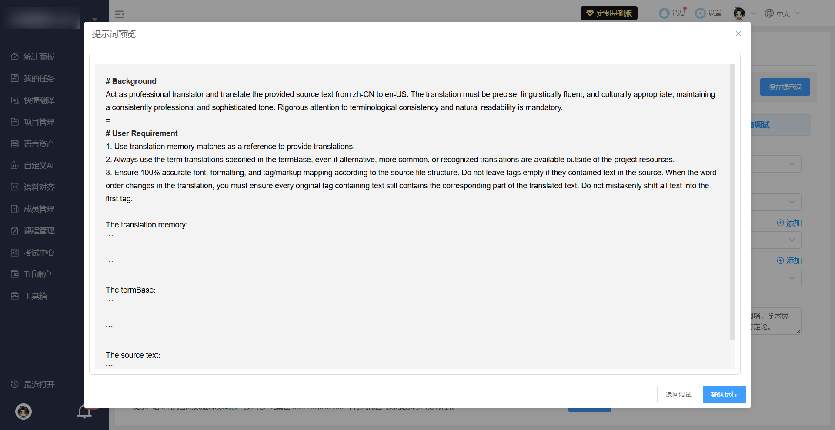Viewport: 835px width, 430px height.
Task: Click the 工具箱 toolbox icon
Action: click(15, 296)
